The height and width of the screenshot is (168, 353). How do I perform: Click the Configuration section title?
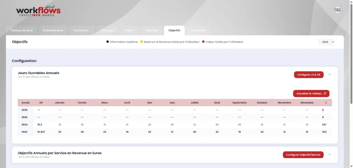(24, 61)
